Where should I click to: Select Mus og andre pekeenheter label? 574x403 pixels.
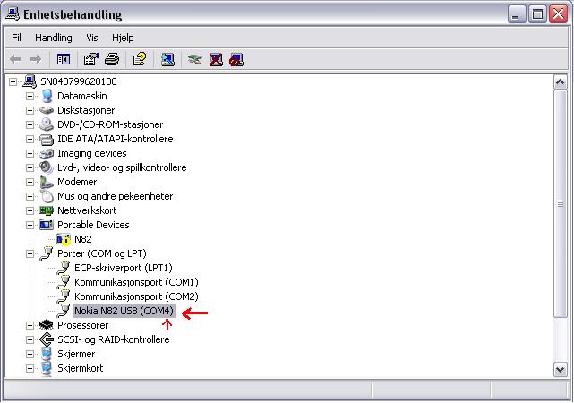tap(115, 196)
